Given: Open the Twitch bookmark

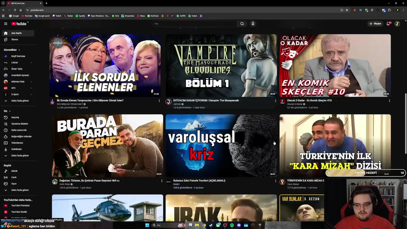Looking at the screenshot, I should (x=57, y=16).
